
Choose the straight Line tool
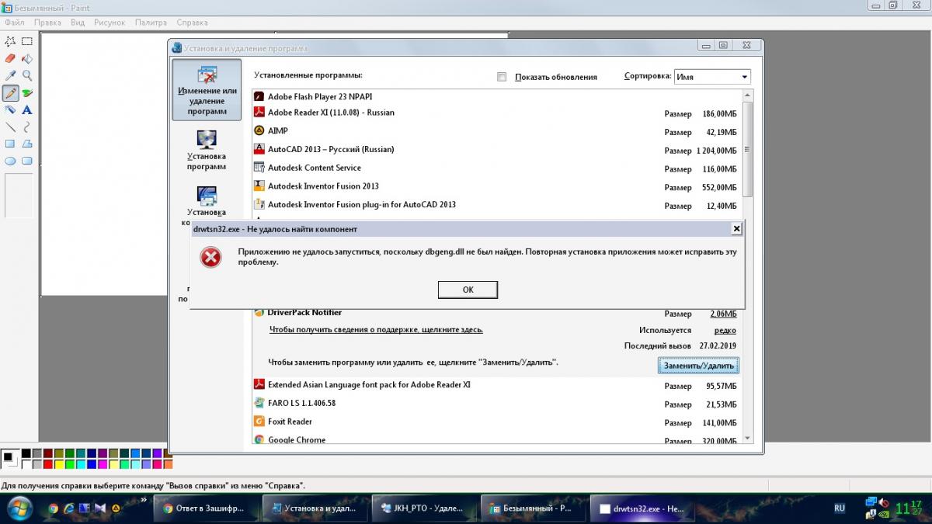11,127
